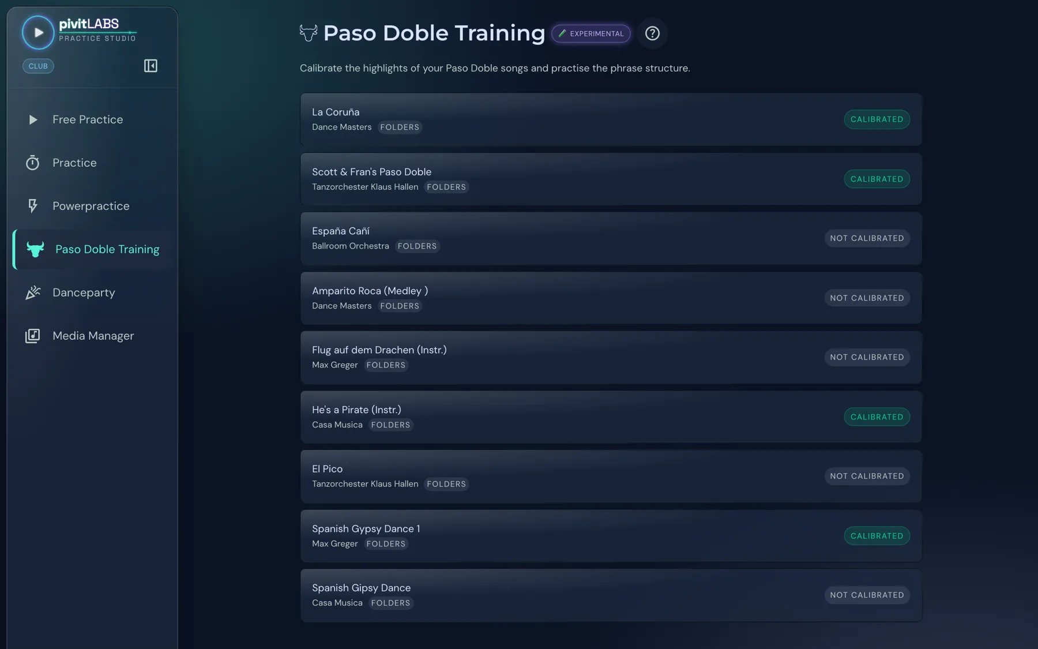Open Media Manager section
The height and width of the screenshot is (649, 1038).
pyautogui.click(x=93, y=336)
